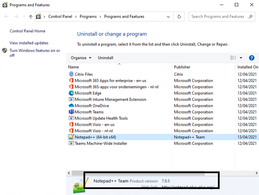
Task: Click the Citrix publisher cell
Action: point(179,74)
